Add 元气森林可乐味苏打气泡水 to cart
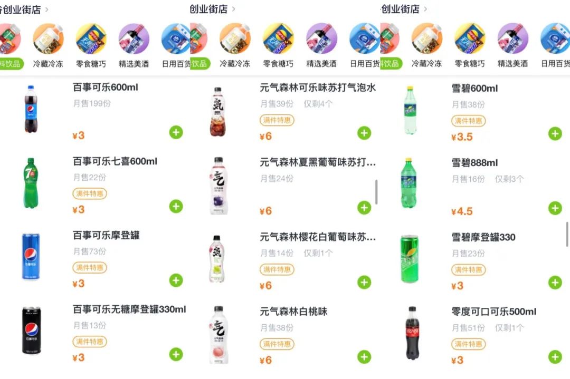The width and height of the screenshot is (570, 379). click(x=364, y=133)
